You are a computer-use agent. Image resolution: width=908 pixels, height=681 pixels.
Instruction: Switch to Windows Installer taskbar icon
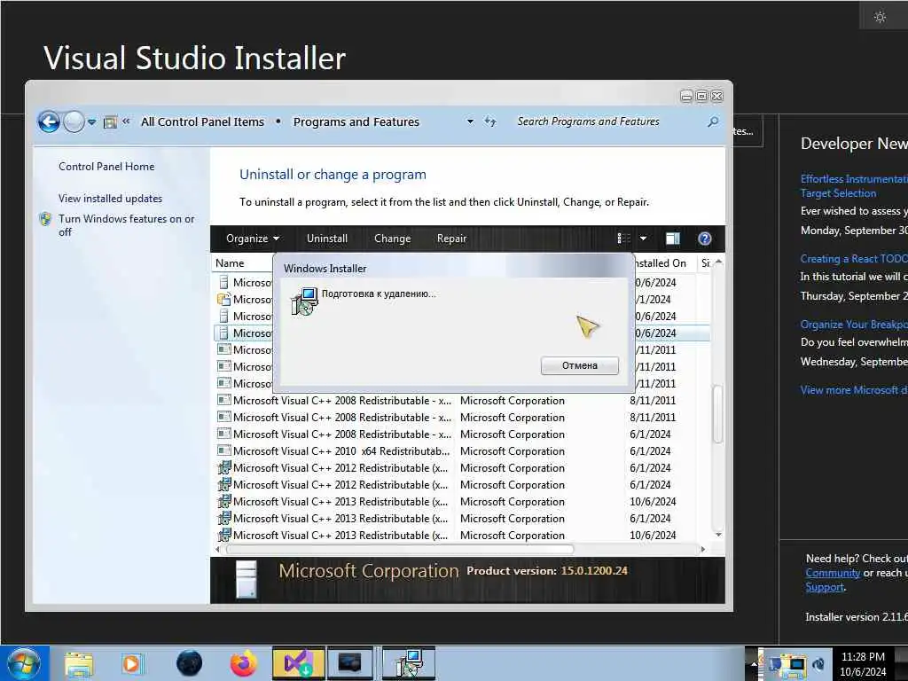(409, 663)
